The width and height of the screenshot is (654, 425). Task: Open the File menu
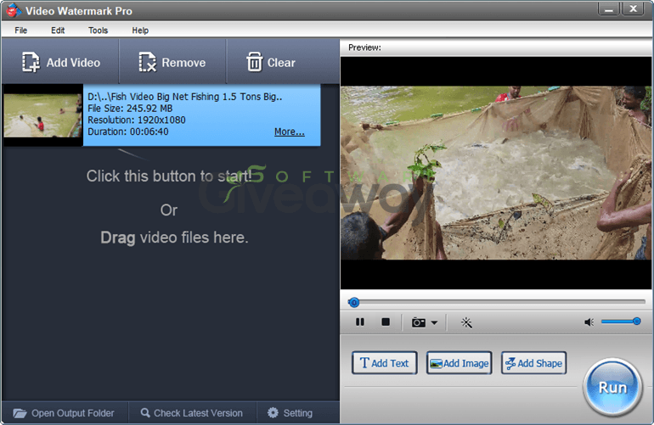click(21, 31)
